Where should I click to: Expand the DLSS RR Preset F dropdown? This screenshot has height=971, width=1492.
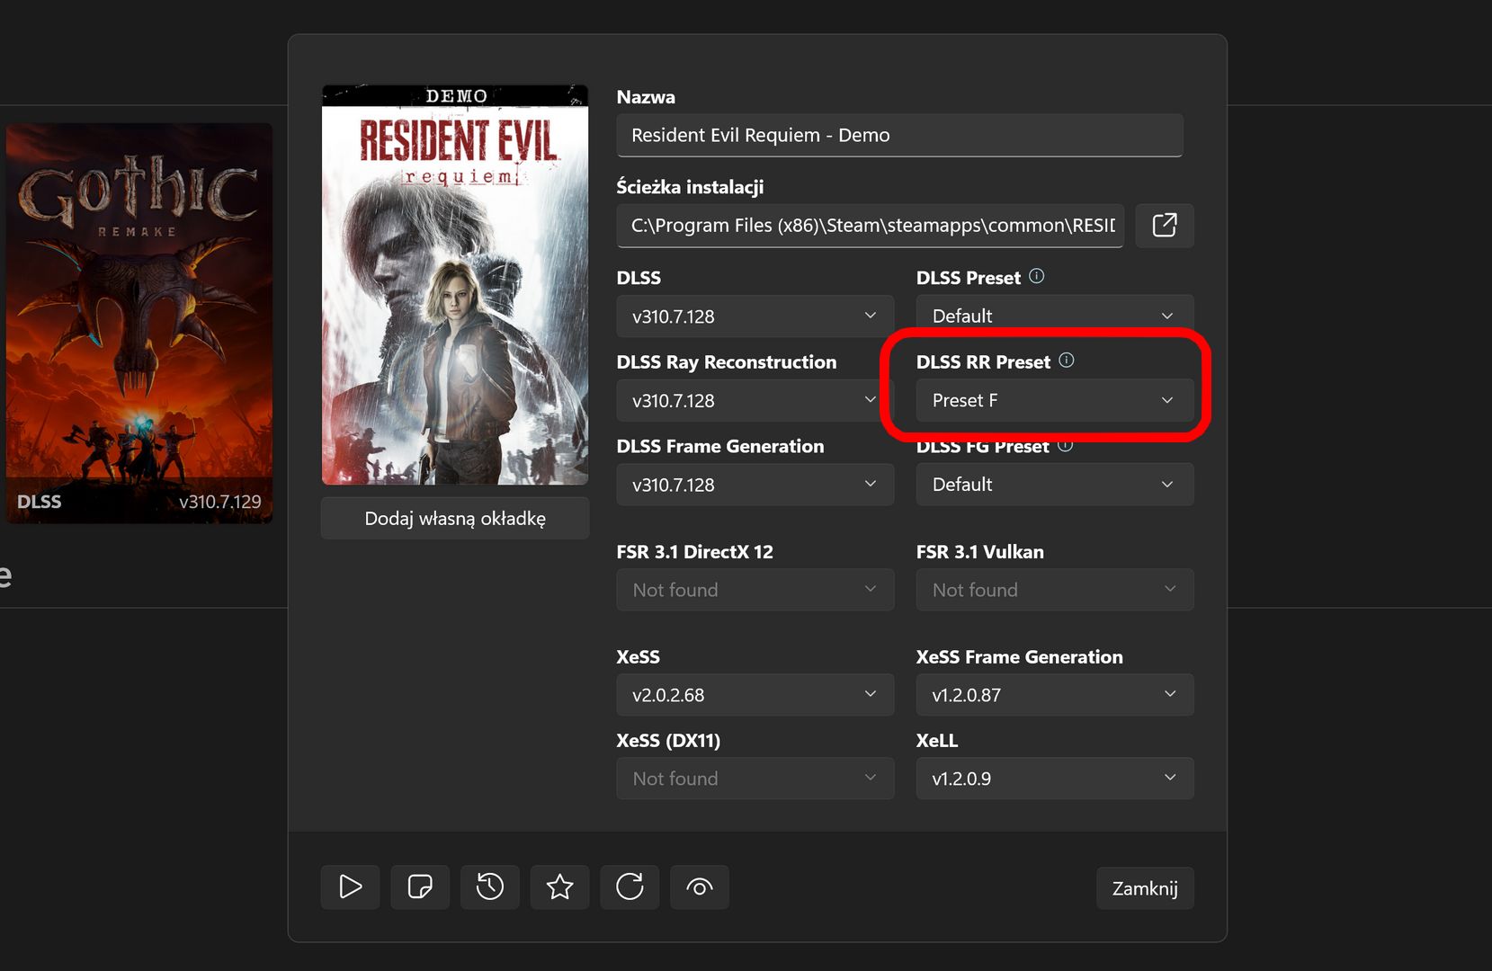1055,400
